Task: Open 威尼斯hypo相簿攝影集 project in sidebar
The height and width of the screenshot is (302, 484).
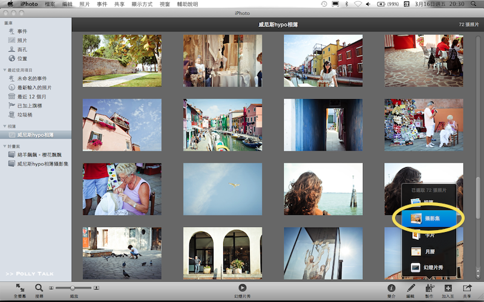Action: (42, 164)
